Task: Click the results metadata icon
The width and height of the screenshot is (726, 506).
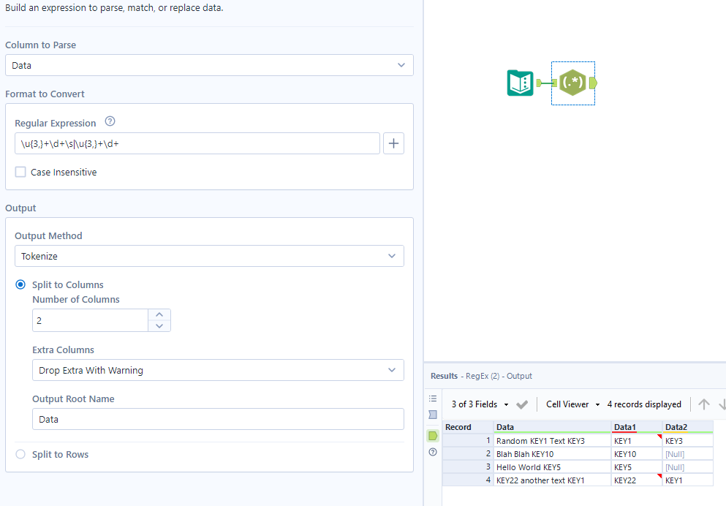Action: tap(433, 415)
